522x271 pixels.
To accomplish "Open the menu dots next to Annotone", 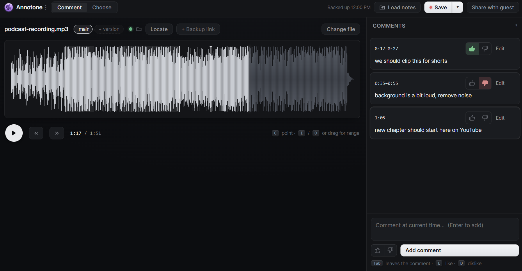I will tap(46, 7).
